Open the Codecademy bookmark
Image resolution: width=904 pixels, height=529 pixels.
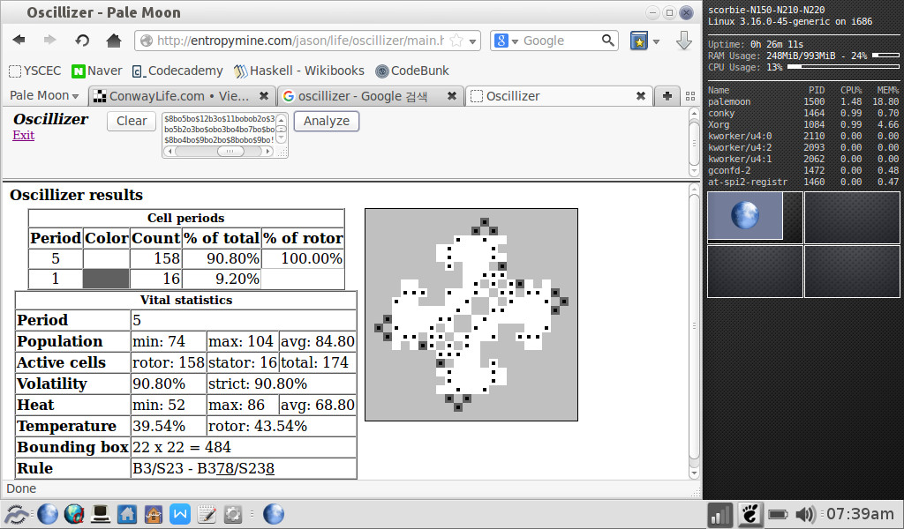(177, 71)
